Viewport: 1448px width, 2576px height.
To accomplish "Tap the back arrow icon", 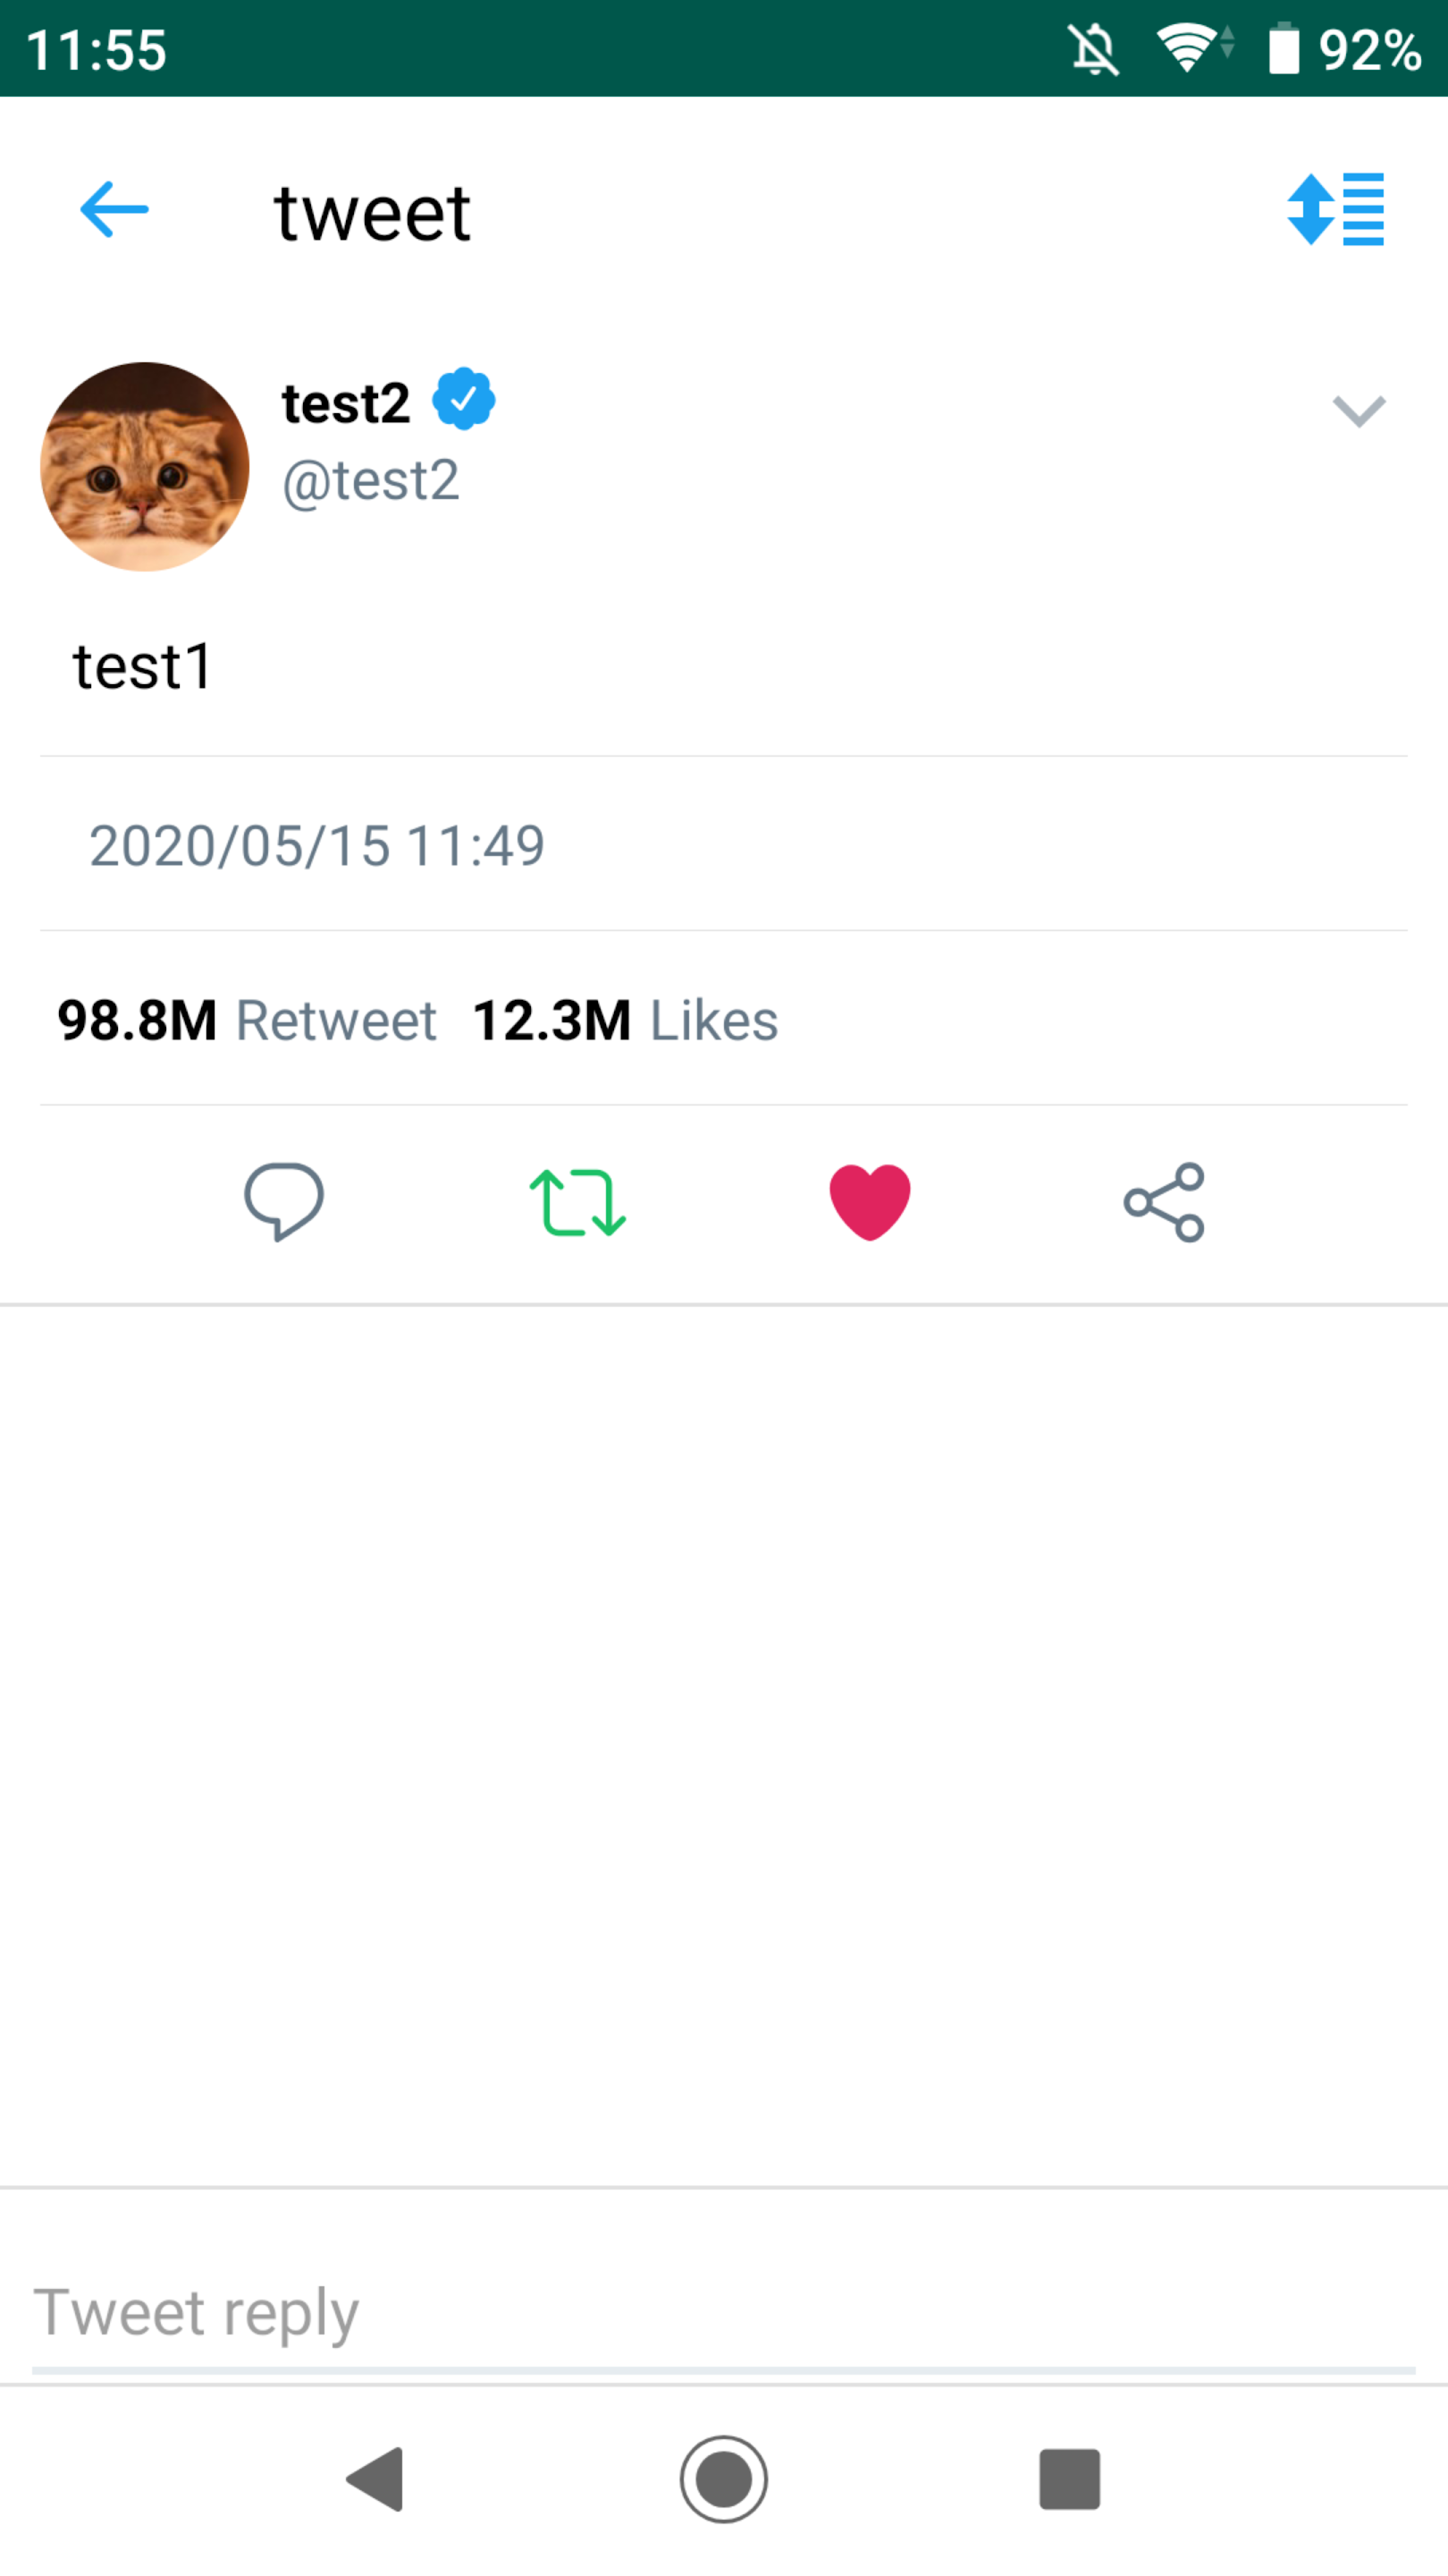I will [x=114, y=210].
